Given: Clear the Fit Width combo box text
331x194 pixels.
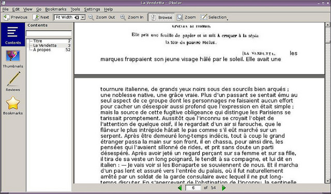Looking at the screenshot, I should click(77, 18).
